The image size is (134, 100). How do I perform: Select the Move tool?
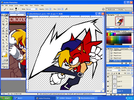pos(6,19)
